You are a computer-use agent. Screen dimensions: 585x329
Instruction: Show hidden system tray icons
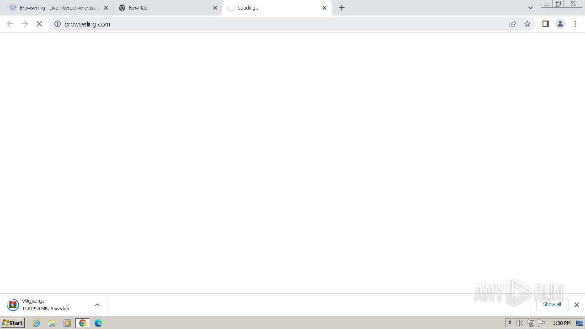(510, 323)
